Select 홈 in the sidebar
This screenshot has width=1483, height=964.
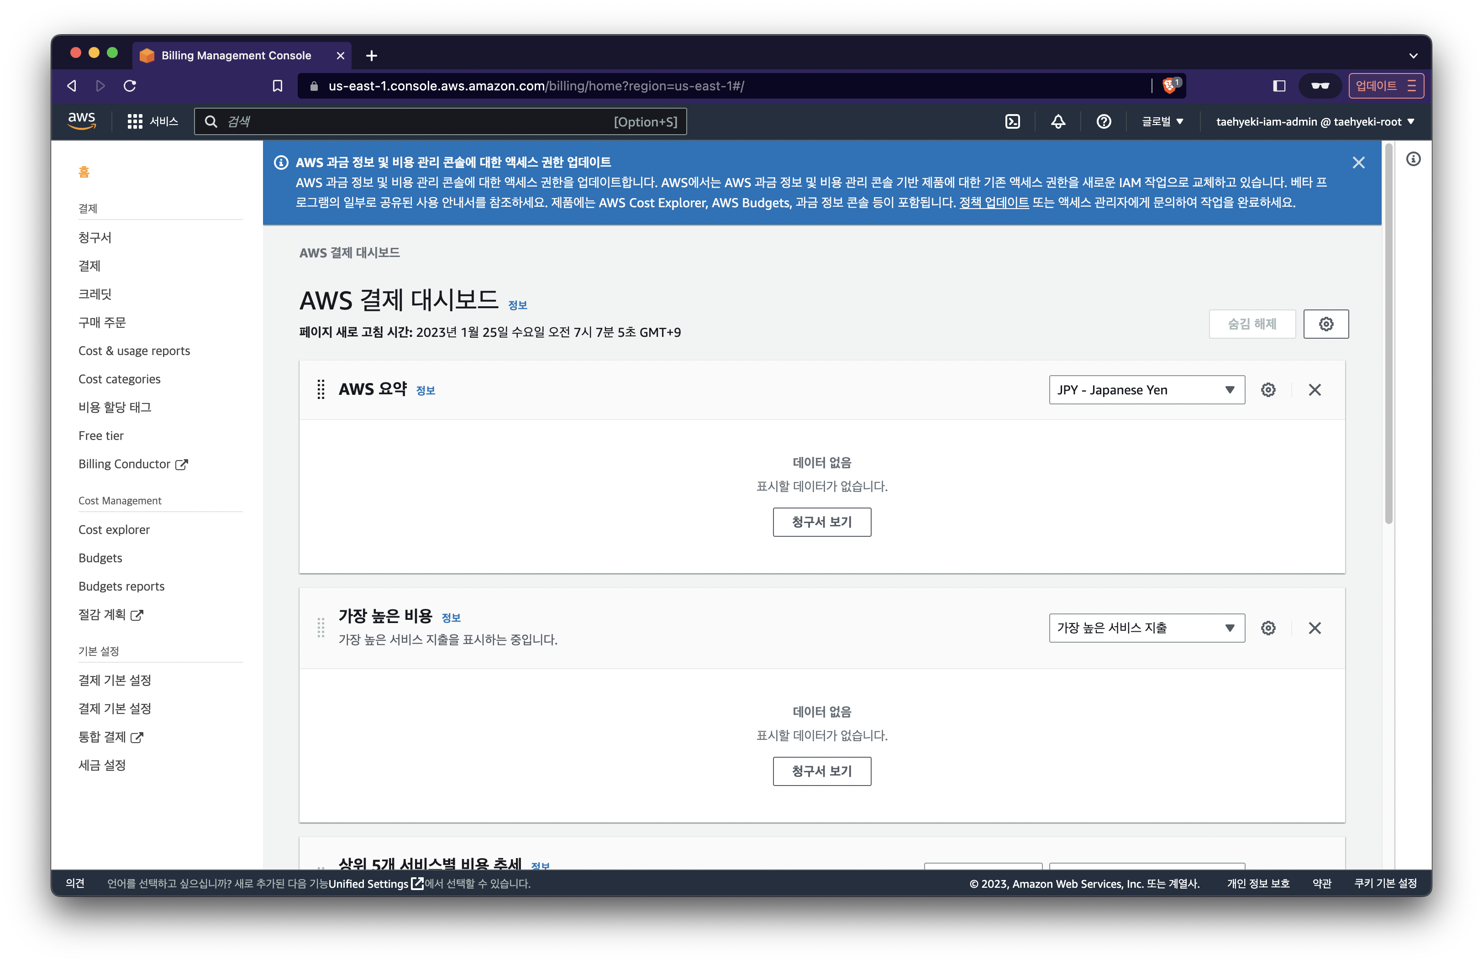click(84, 172)
